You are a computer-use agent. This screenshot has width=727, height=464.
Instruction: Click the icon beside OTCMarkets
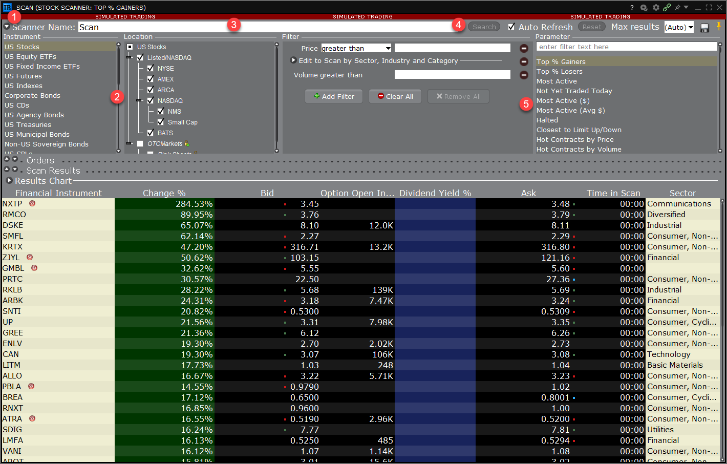pyautogui.click(x=187, y=144)
